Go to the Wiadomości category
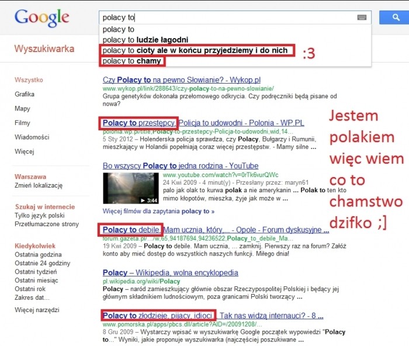409x346 pixels. click(x=31, y=137)
